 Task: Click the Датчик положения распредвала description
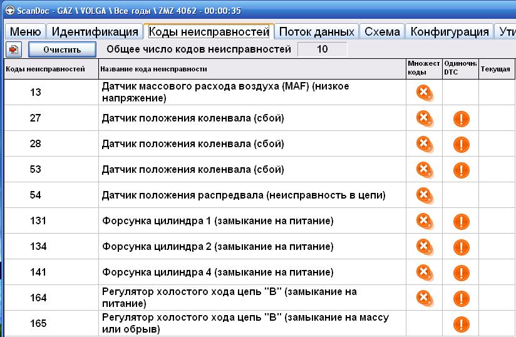[x=244, y=195]
